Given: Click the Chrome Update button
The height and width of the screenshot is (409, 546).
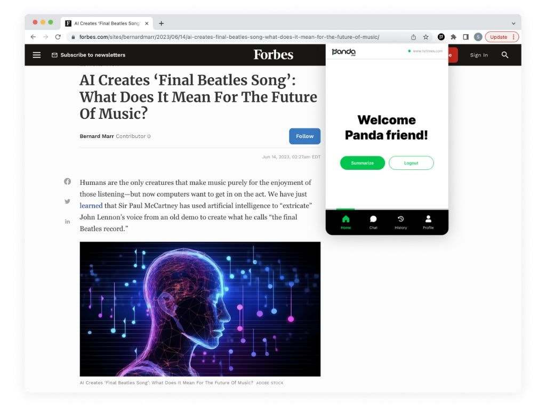Looking at the screenshot, I should [502, 37].
